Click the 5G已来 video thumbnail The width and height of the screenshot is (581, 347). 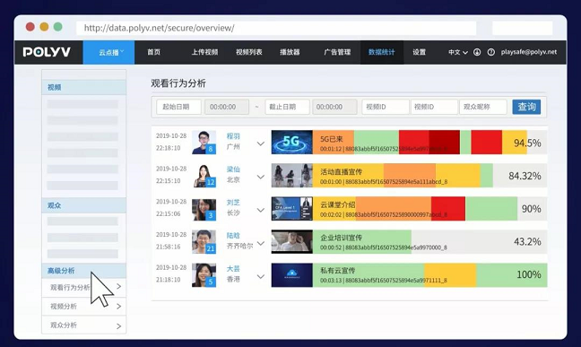click(292, 143)
